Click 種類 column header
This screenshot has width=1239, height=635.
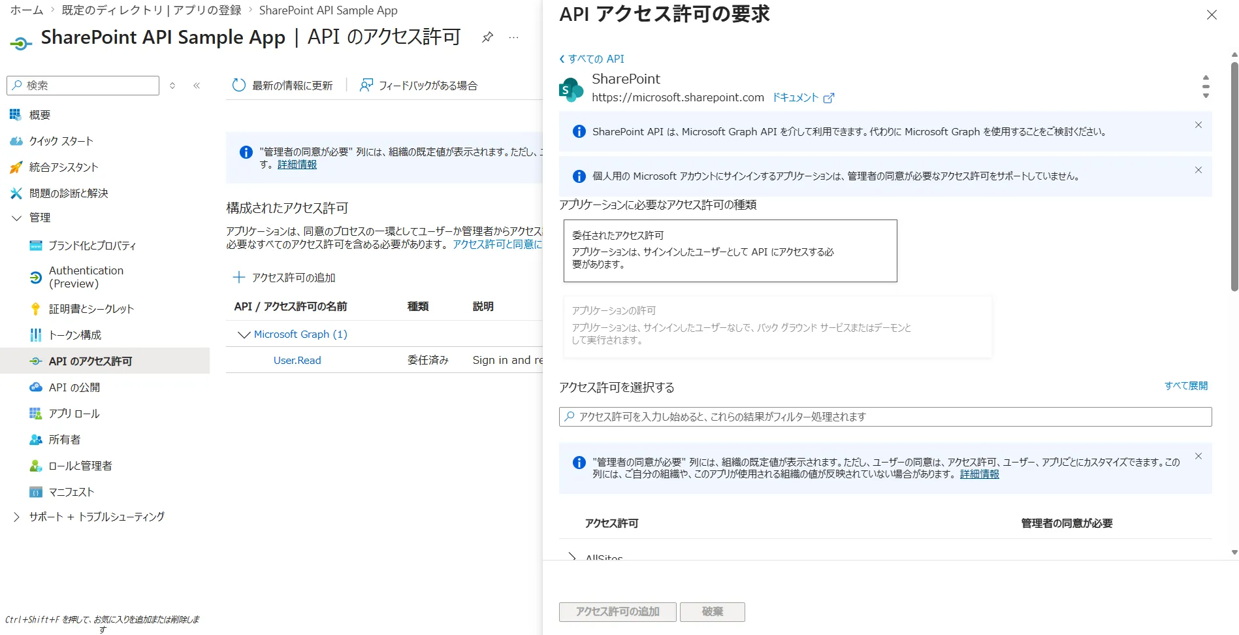[418, 306]
